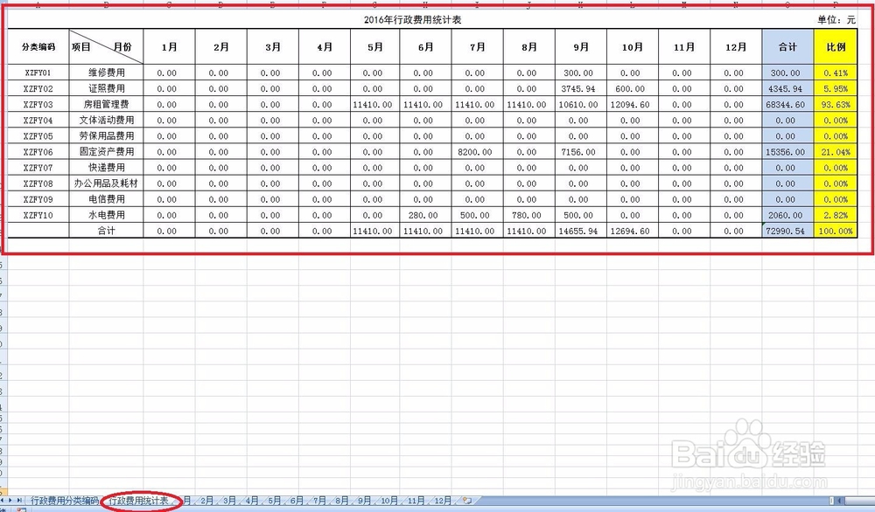This screenshot has width=875, height=512.
Task: Click the 0.41% ratio cell
Action: point(836,73)
